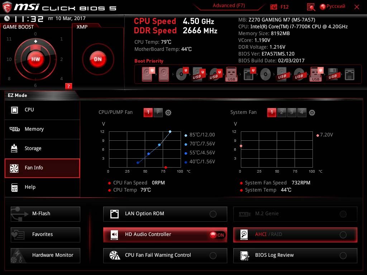Click the 85°C/12.00 point on CPU fan graph
Viewport: 367px width, 275px height.
[x=170, y=132]
